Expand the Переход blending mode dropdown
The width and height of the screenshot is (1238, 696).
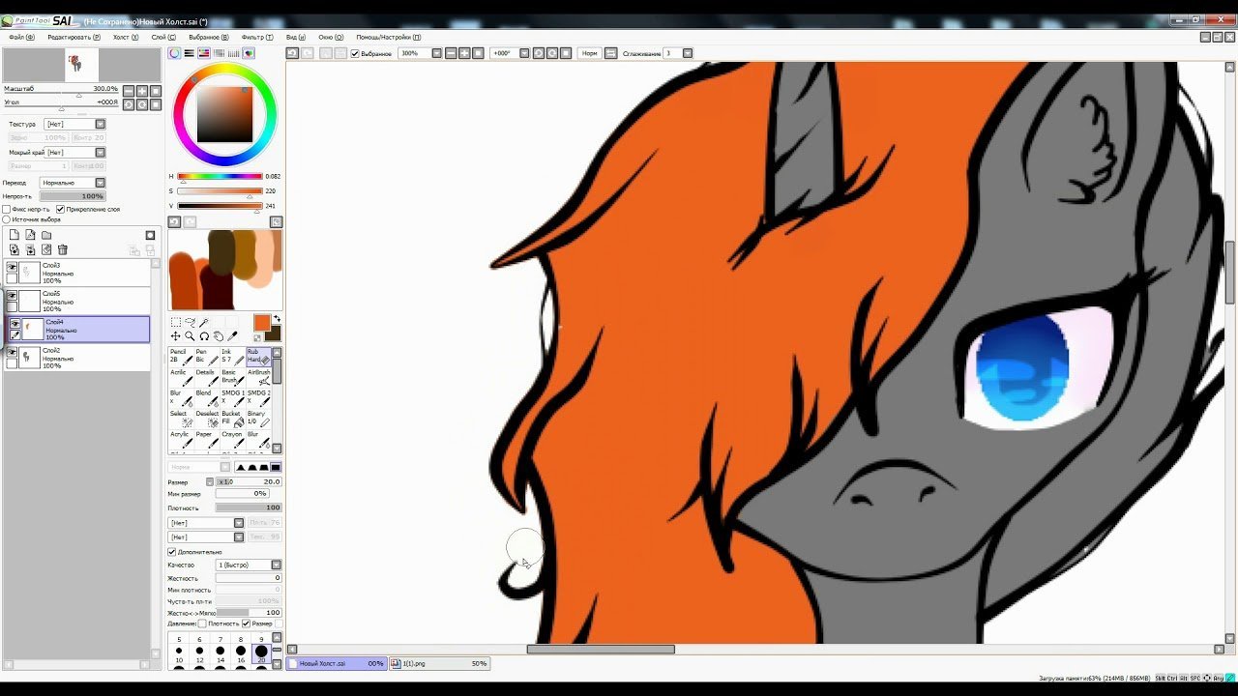click(73, 183)
